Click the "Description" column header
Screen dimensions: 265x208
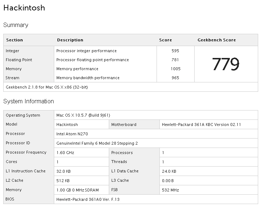coord(70,40)
